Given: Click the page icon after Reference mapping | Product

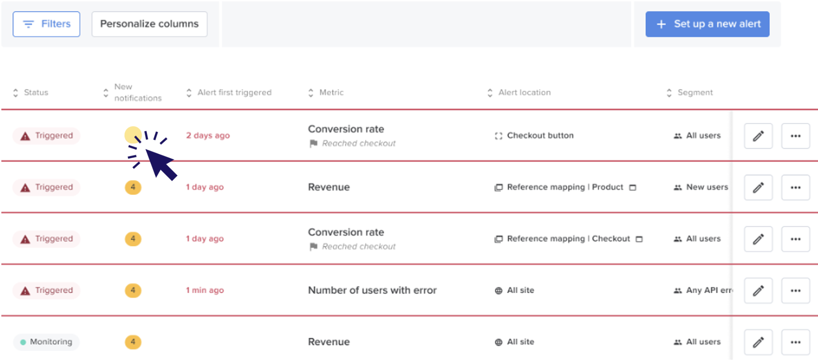Looking at the screenshot, I should point(632,187).
